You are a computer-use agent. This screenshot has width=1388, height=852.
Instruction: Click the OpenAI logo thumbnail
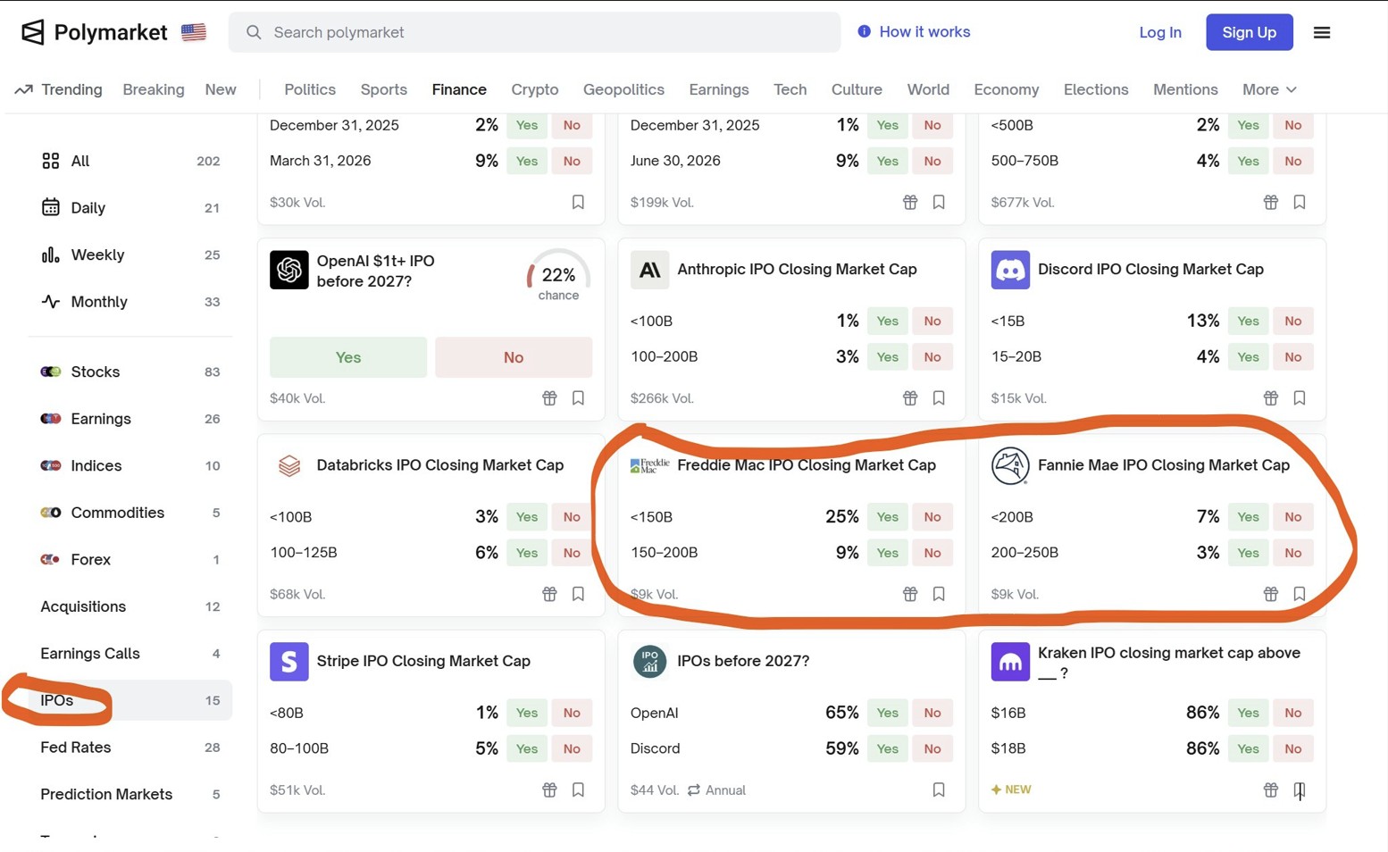(289, 270)
